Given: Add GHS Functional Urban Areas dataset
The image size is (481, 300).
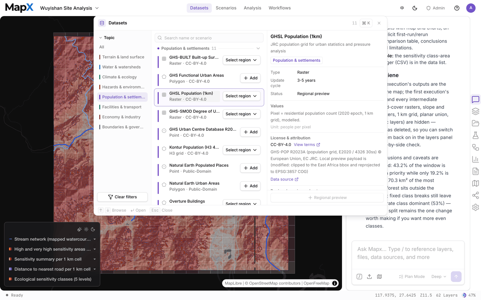Looking at the screenshot, I should click(250, 78).
